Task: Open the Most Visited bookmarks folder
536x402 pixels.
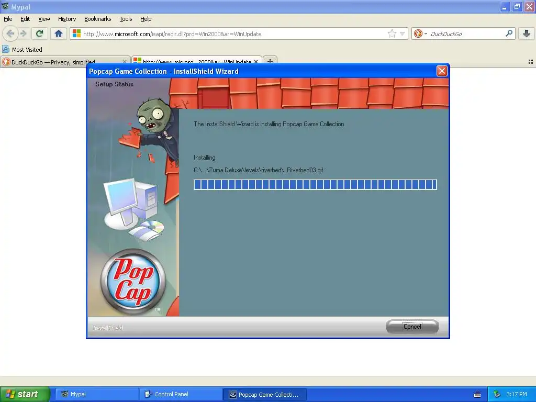Action: pyautogui.click(x=22, y=50)
